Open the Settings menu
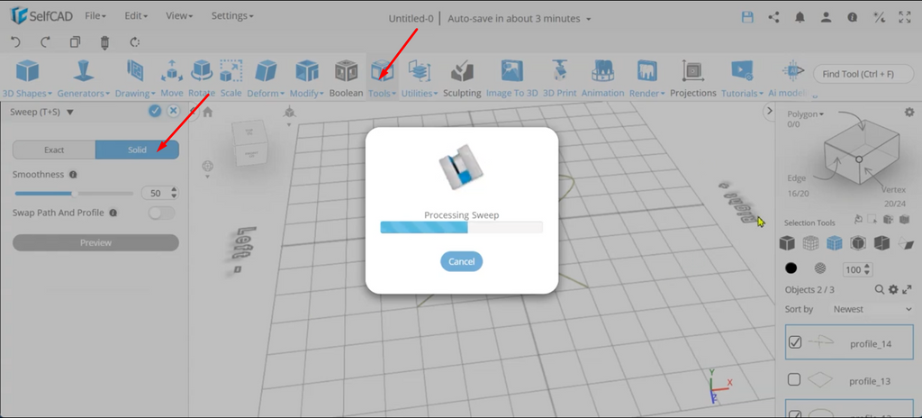Viewport: 922px width, 418px height. point(232,16)
